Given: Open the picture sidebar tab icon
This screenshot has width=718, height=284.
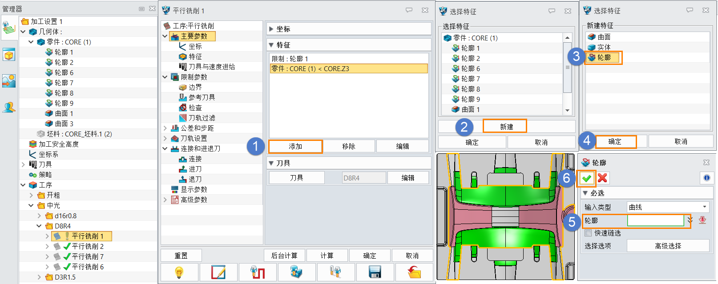Looking at the screenshot, I should tap(9, 81).
